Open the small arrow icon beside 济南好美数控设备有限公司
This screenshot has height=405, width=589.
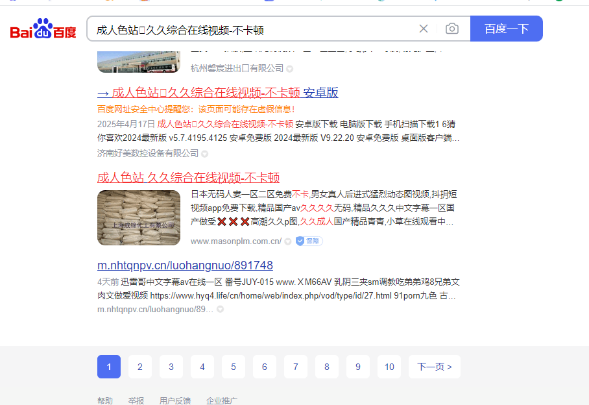[x=205, y=154]
